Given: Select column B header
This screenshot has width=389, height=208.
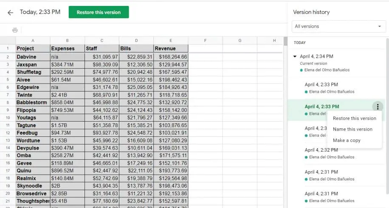Looking at the screenshot, I should (x=67, y=40).
